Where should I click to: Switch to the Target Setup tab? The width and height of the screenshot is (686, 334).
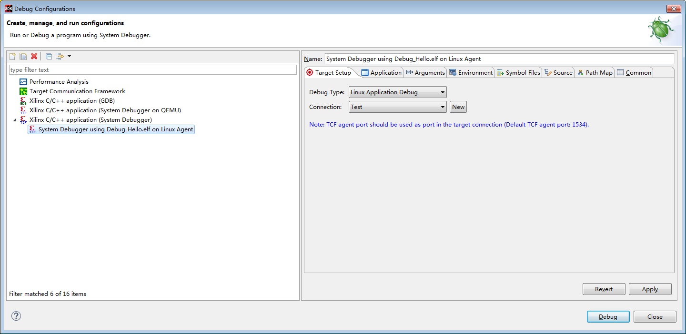click(x=329, y=72)
